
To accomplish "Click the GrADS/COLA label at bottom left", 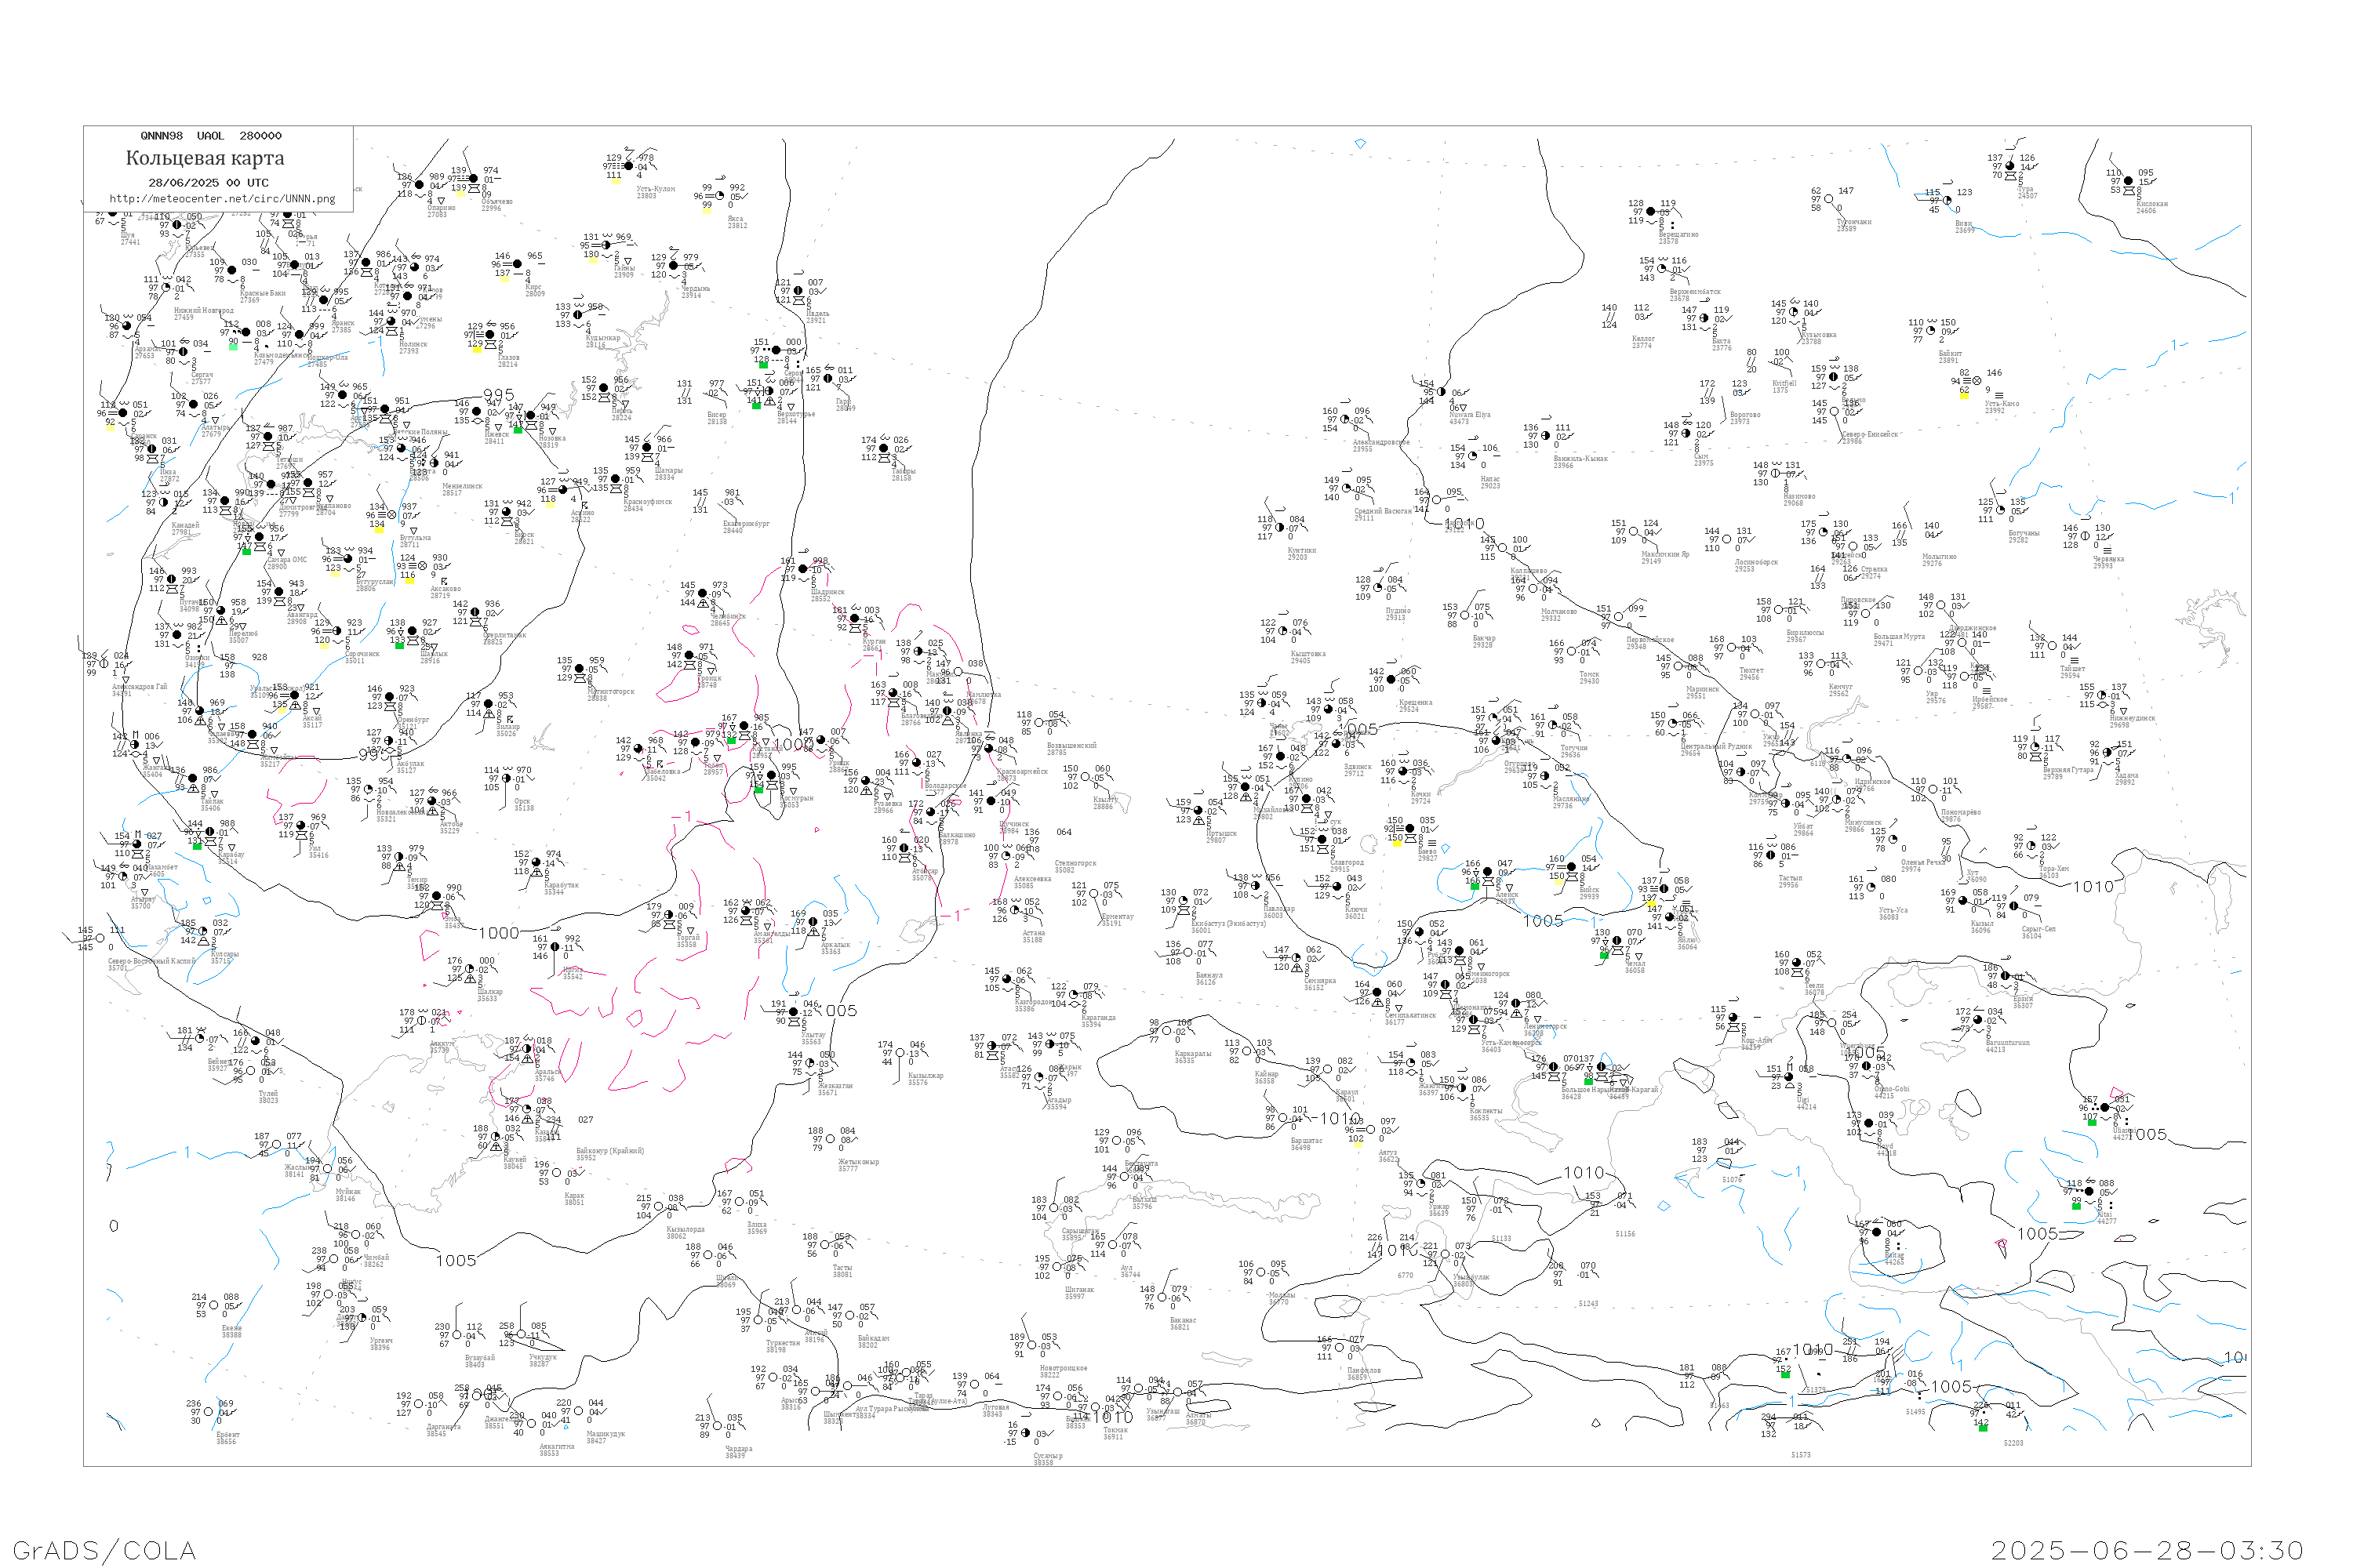I will (x=104, y=1550).
